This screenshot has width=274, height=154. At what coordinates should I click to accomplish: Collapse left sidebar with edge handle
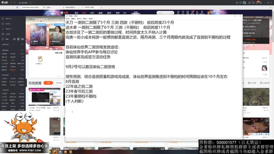26,83
